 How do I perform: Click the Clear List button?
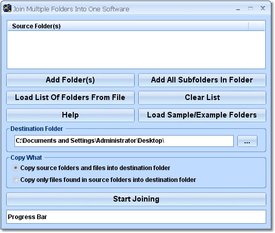[202, 97]
